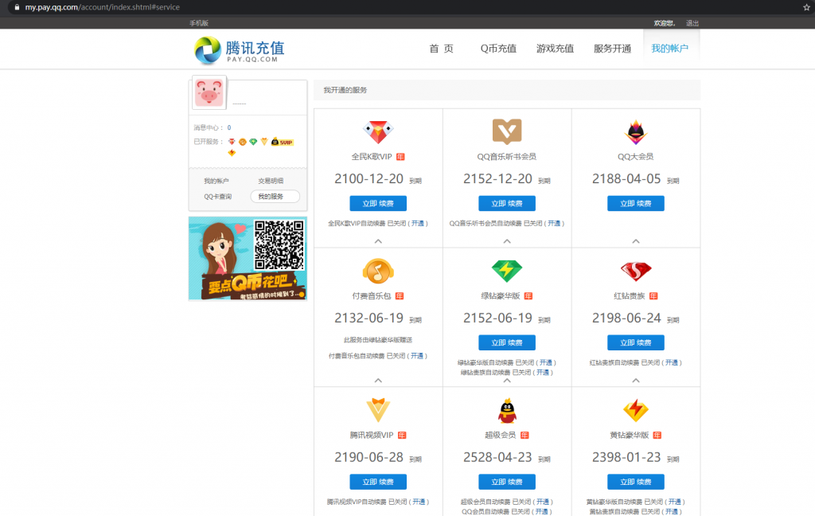815x516 pixels.
Task: Click the second-row yellow diamond badge in 已开服务
Action: [232, 152]
